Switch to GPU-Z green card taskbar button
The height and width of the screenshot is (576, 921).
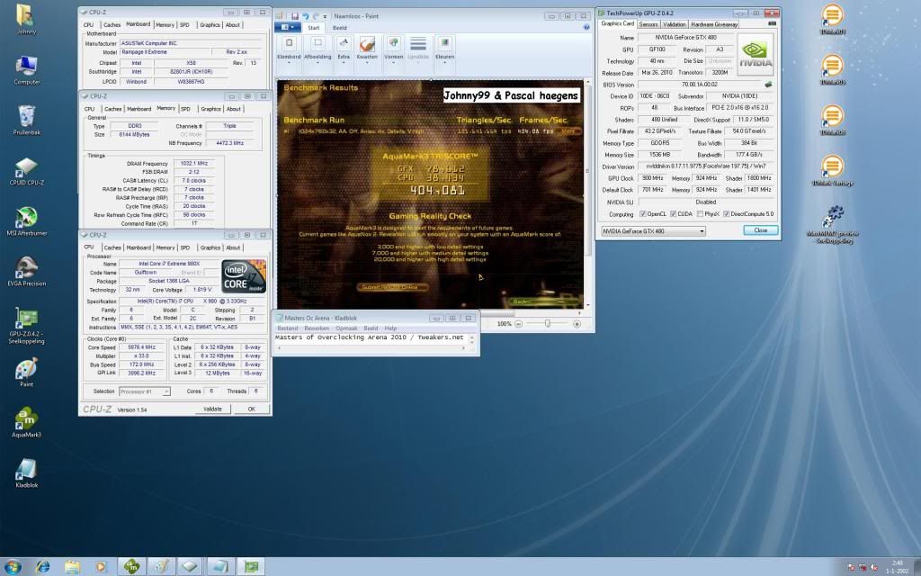(x=251, y=567)
